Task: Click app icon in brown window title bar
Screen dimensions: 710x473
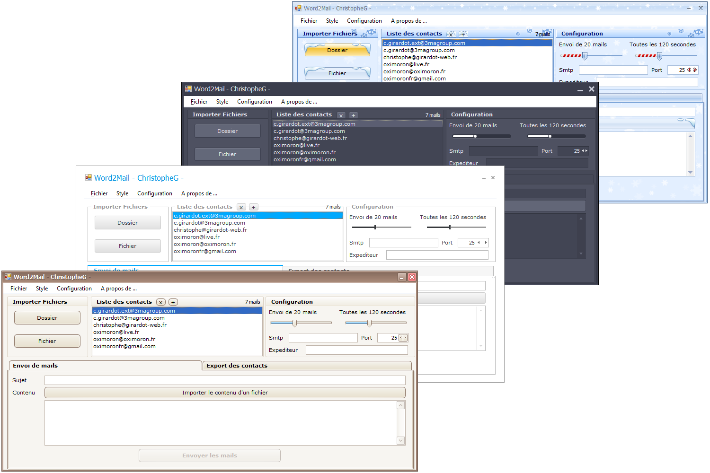Action: click(8, 277)
